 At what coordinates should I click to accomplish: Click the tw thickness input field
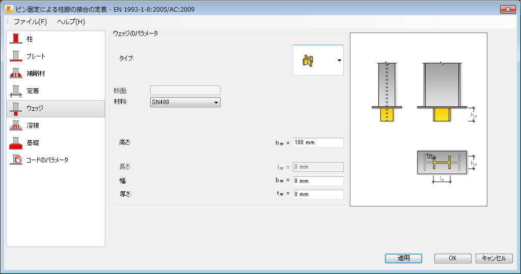coord(318,194)
